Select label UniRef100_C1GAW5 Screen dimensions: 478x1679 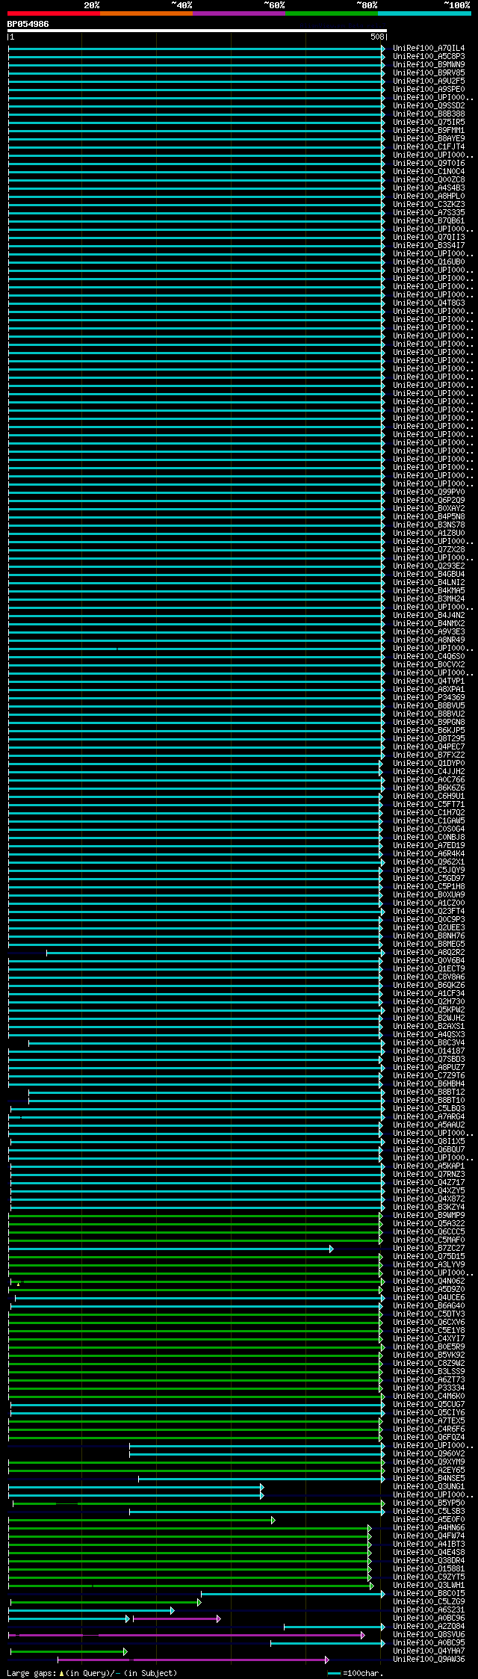[429, 821]
